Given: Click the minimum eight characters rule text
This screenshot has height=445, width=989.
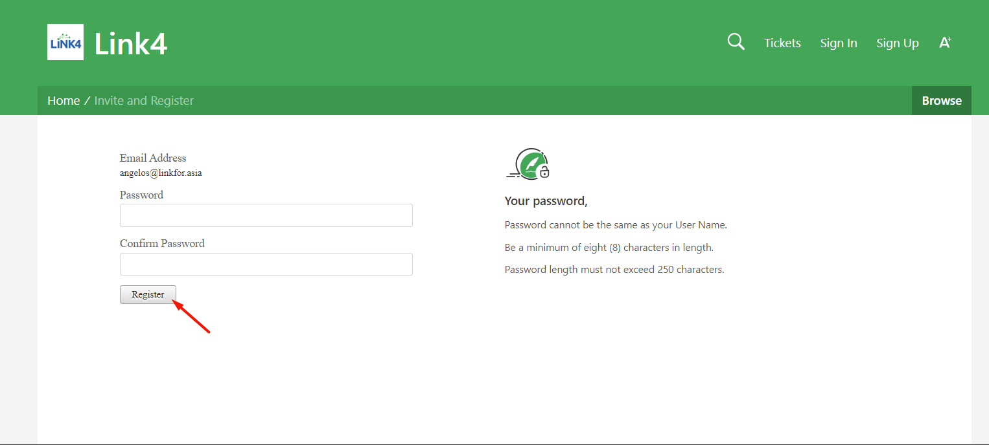Looking at the screenshot, I should coord(609,247).
